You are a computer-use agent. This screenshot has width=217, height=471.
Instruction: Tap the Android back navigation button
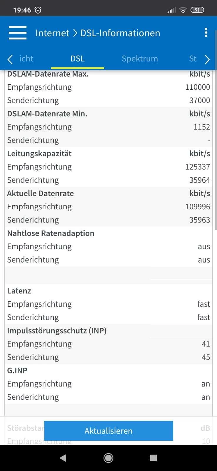[63, 458]
